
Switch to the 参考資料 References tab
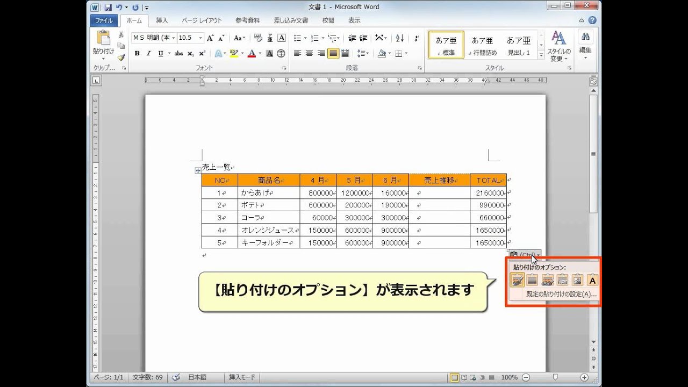(247, 20)
